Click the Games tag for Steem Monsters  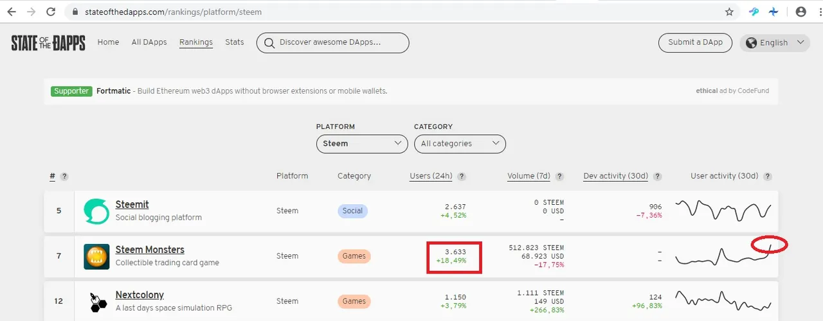pyautogui.click(x=354, y=256)
